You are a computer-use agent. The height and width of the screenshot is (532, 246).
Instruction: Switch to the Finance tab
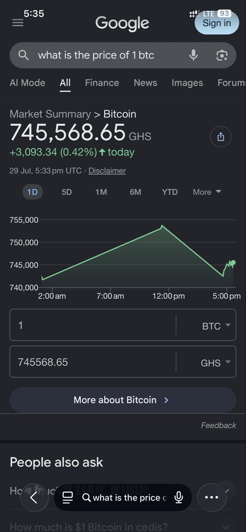102,83
